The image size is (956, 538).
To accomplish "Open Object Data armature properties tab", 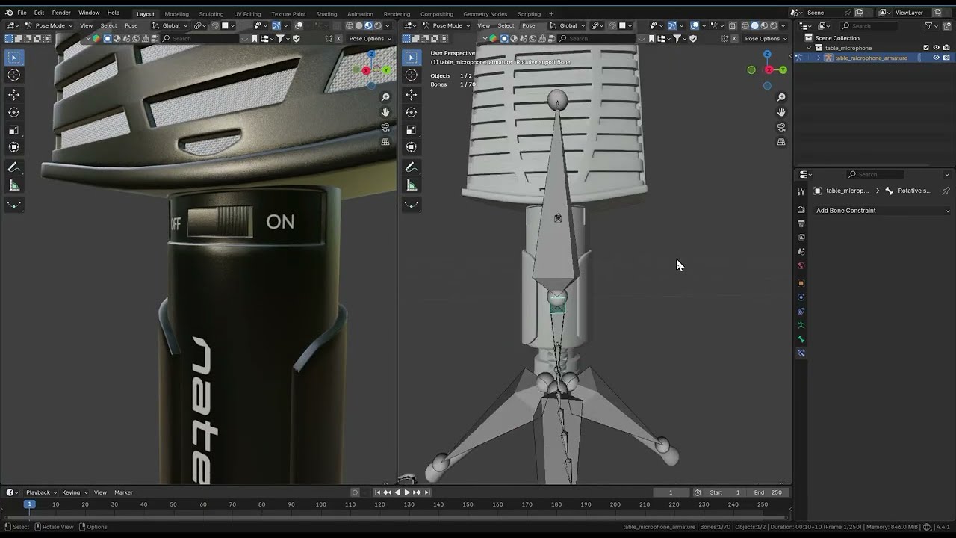I will pyautogui.click(x=801, y=325).
